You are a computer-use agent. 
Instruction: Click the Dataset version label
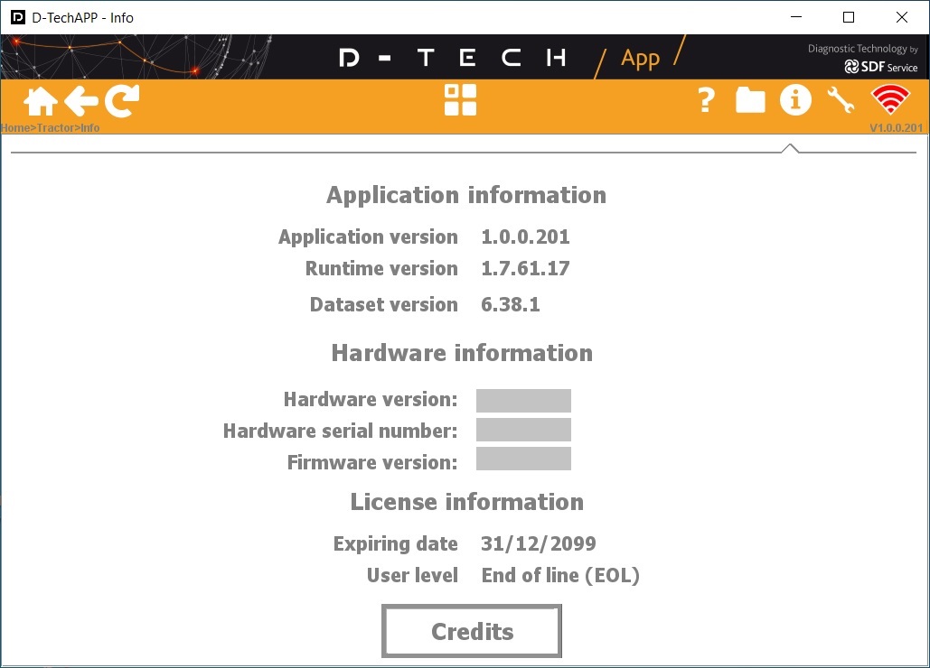coord(384,305)
